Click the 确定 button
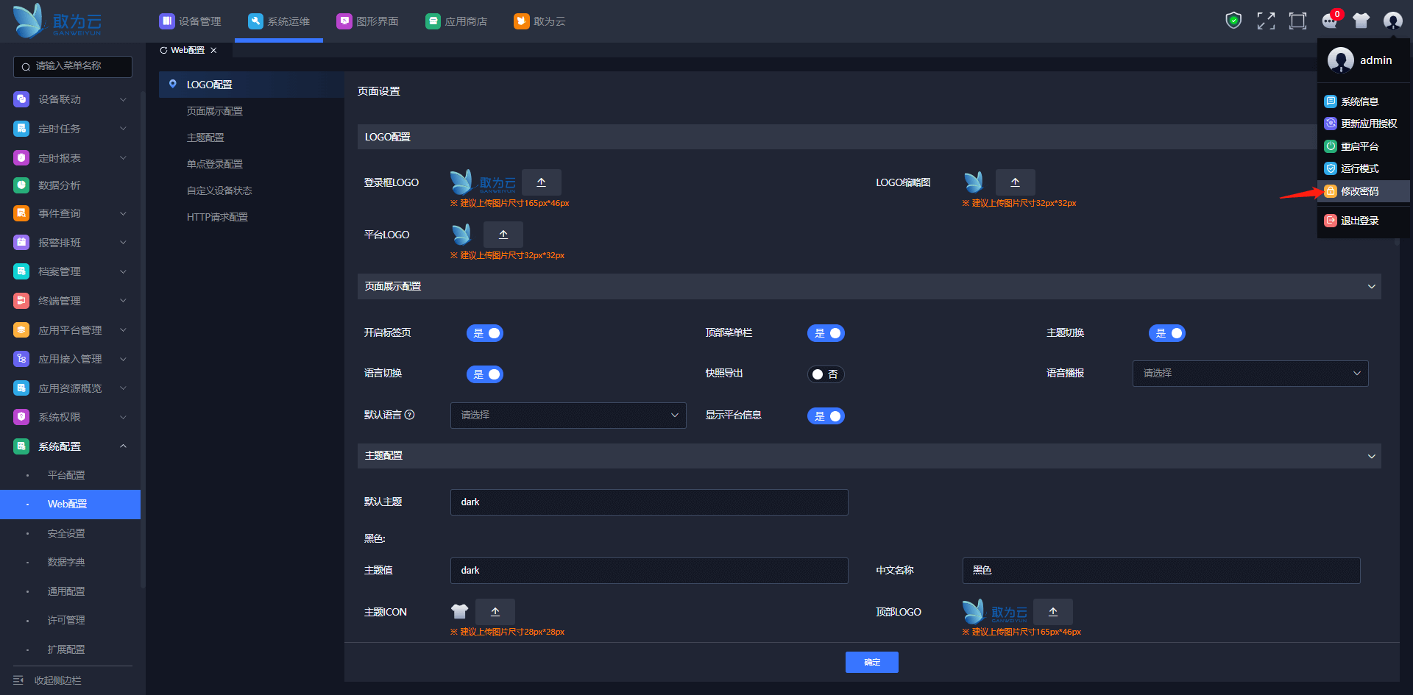The image size is (1413, 695). coord(871,662)
